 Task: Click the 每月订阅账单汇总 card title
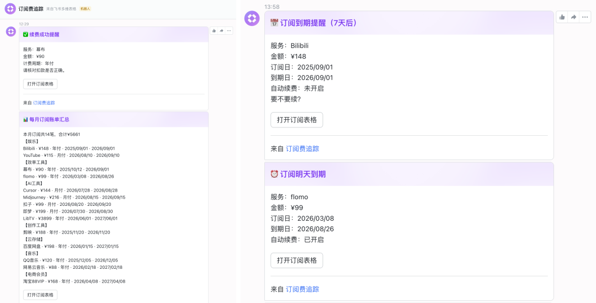point(49,119)
